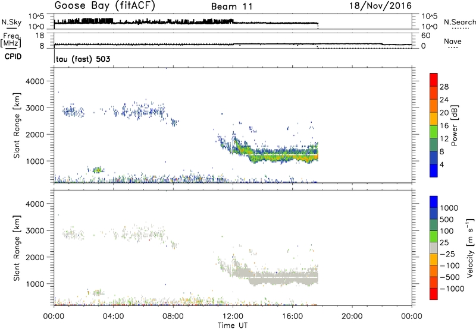
Task: Click the 'N.Sky' axis label
Action: pos(11,22)
